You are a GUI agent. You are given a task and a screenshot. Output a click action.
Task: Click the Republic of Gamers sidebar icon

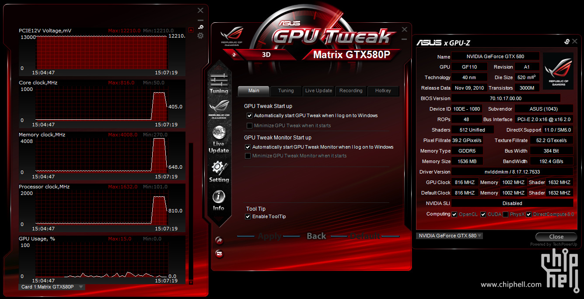(219, 109)
